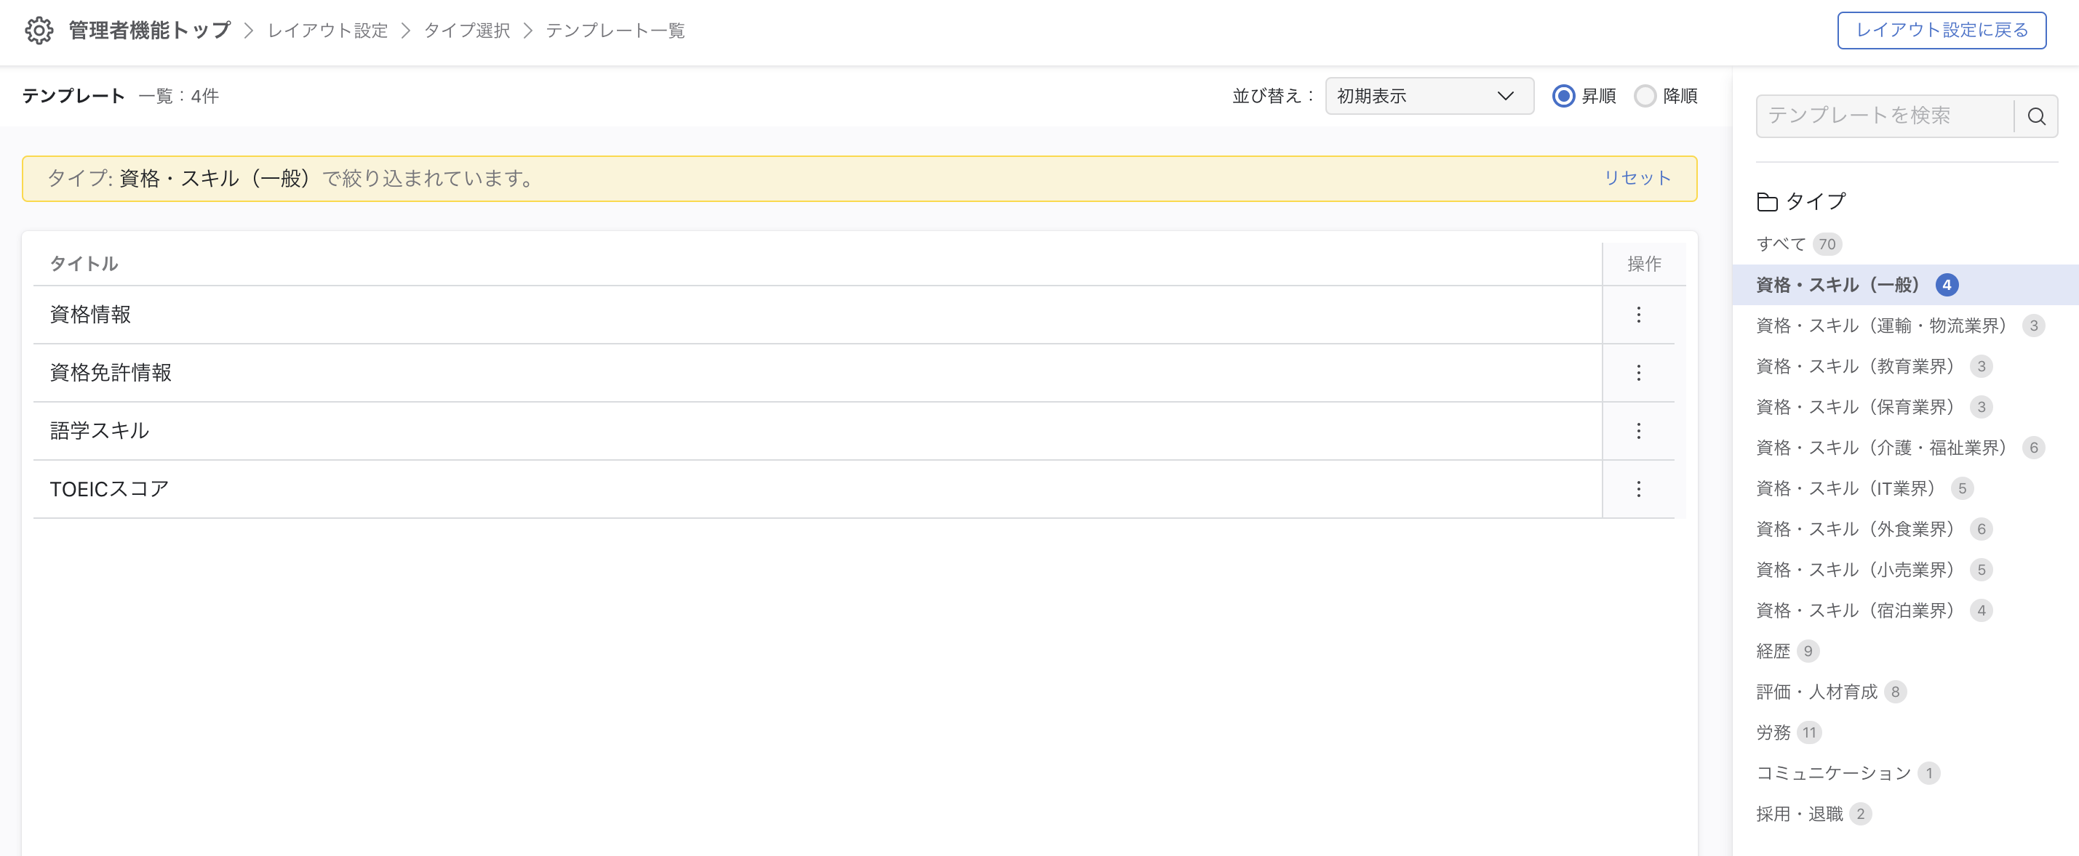Click the リセット filter link
The height and width of the screenshot is (856, 2079).
point(1636,178)
